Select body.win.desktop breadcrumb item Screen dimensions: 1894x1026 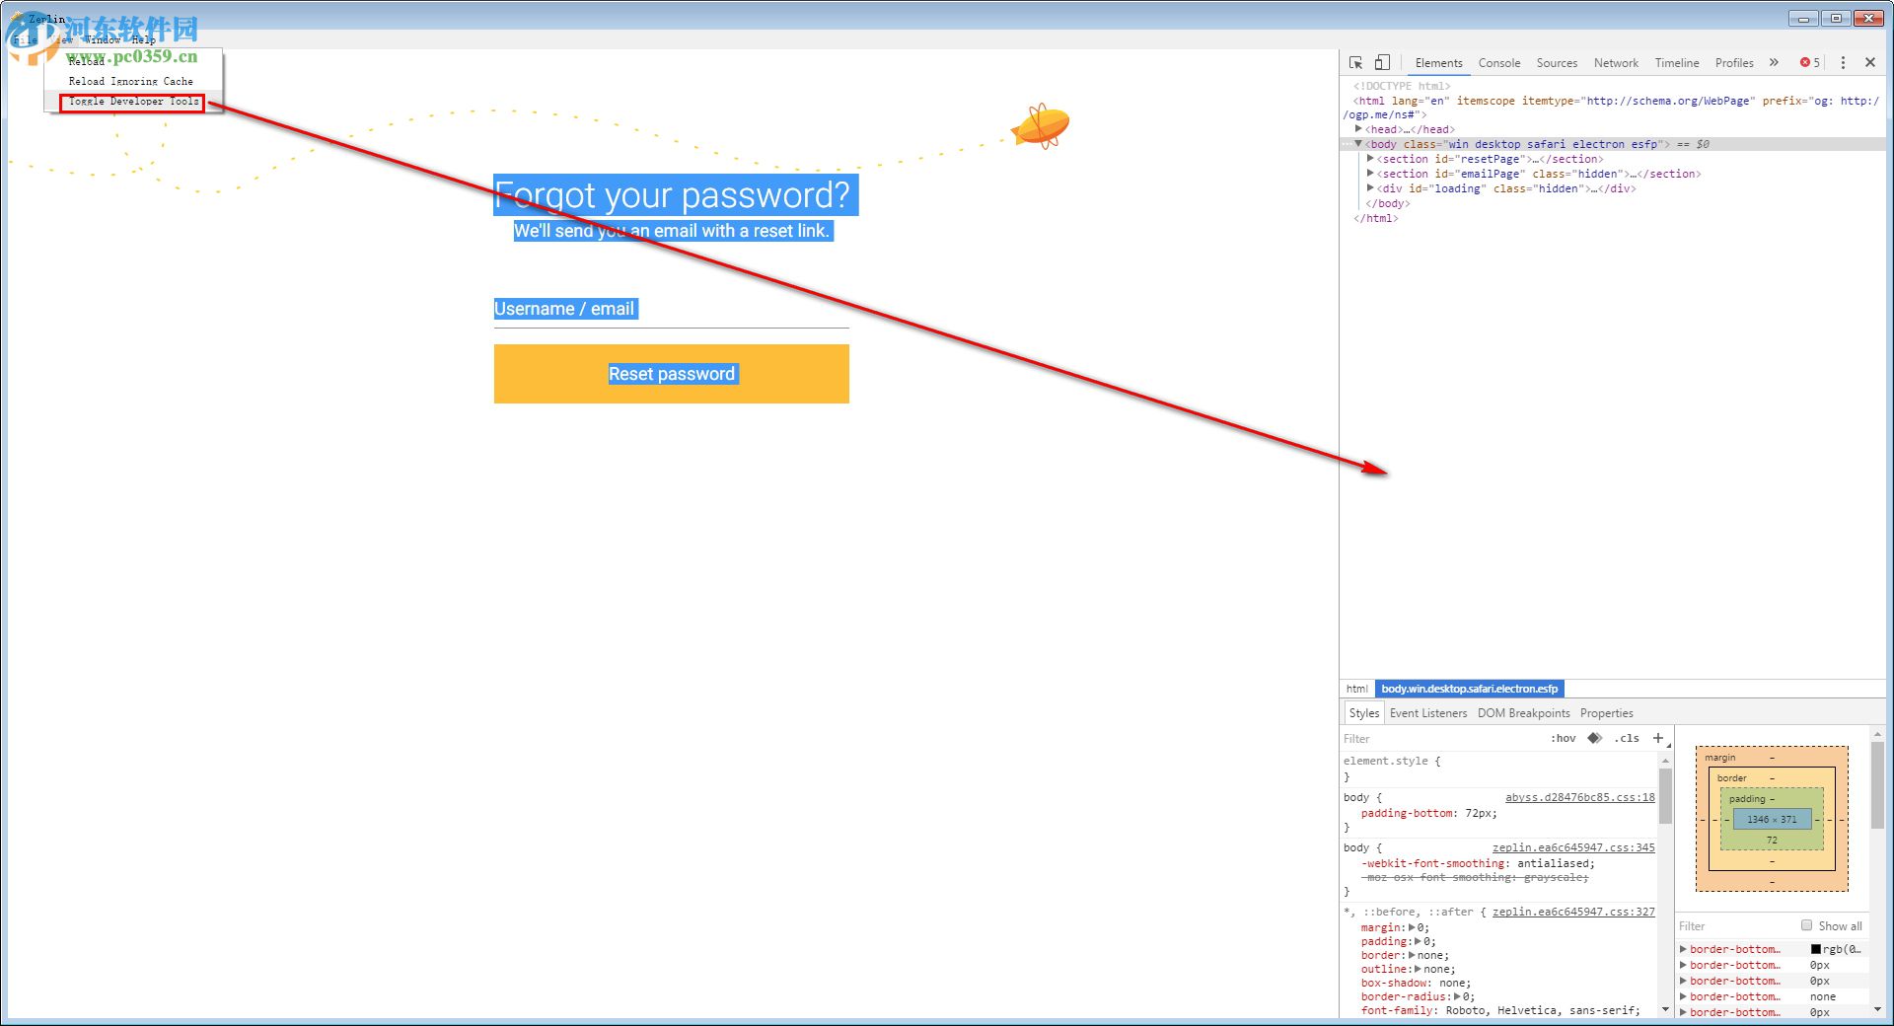point(1469,689)
